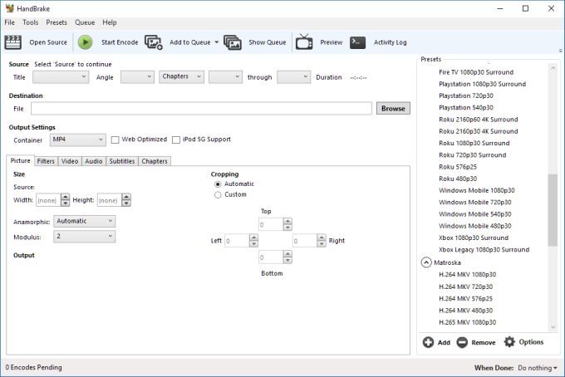Click the Preview television icon

coord(304,42)
